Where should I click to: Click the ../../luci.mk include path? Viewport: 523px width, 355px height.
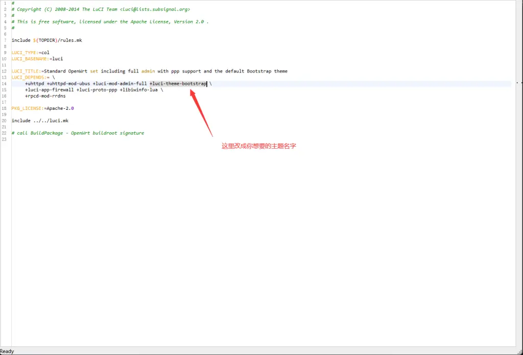pyautogui.click(x=51, y=121)
